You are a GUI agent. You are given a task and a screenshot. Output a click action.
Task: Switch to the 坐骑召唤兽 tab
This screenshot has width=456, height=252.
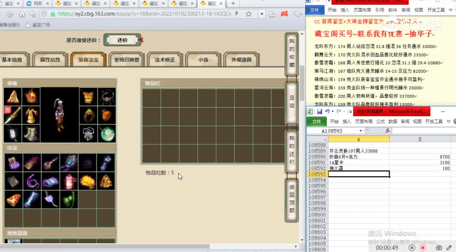point(127,60)
